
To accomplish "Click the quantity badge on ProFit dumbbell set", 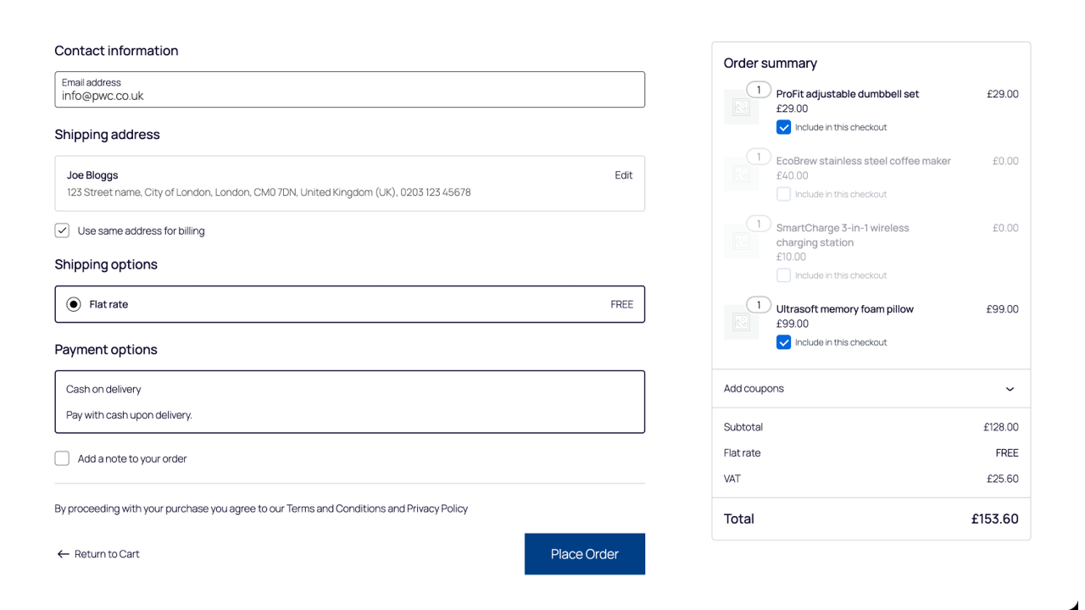I will pos(759,89).
